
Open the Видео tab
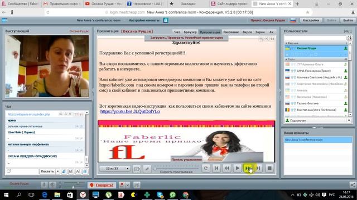click(x=247, y=32)
